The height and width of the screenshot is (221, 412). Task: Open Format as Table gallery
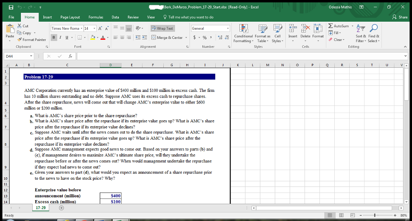click(262, 33)
